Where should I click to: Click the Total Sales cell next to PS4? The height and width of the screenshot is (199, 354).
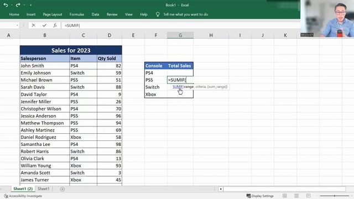[x=180, y=73]
